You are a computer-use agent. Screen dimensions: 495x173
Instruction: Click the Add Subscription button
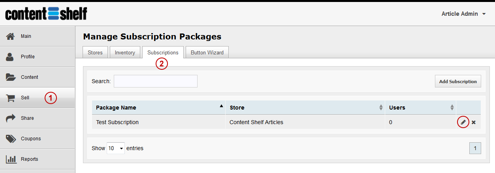[458, 82]
